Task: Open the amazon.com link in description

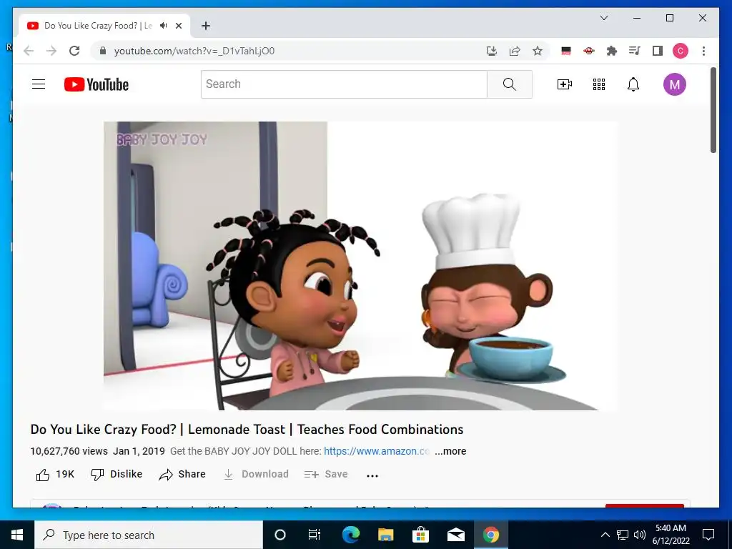Action: click(x=376, y=452)
